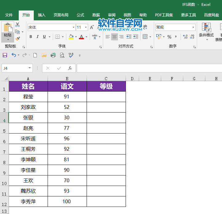The height and width of the screenshot is (214, 222).
Task: Undo last action
Action: tap(14, 55)
